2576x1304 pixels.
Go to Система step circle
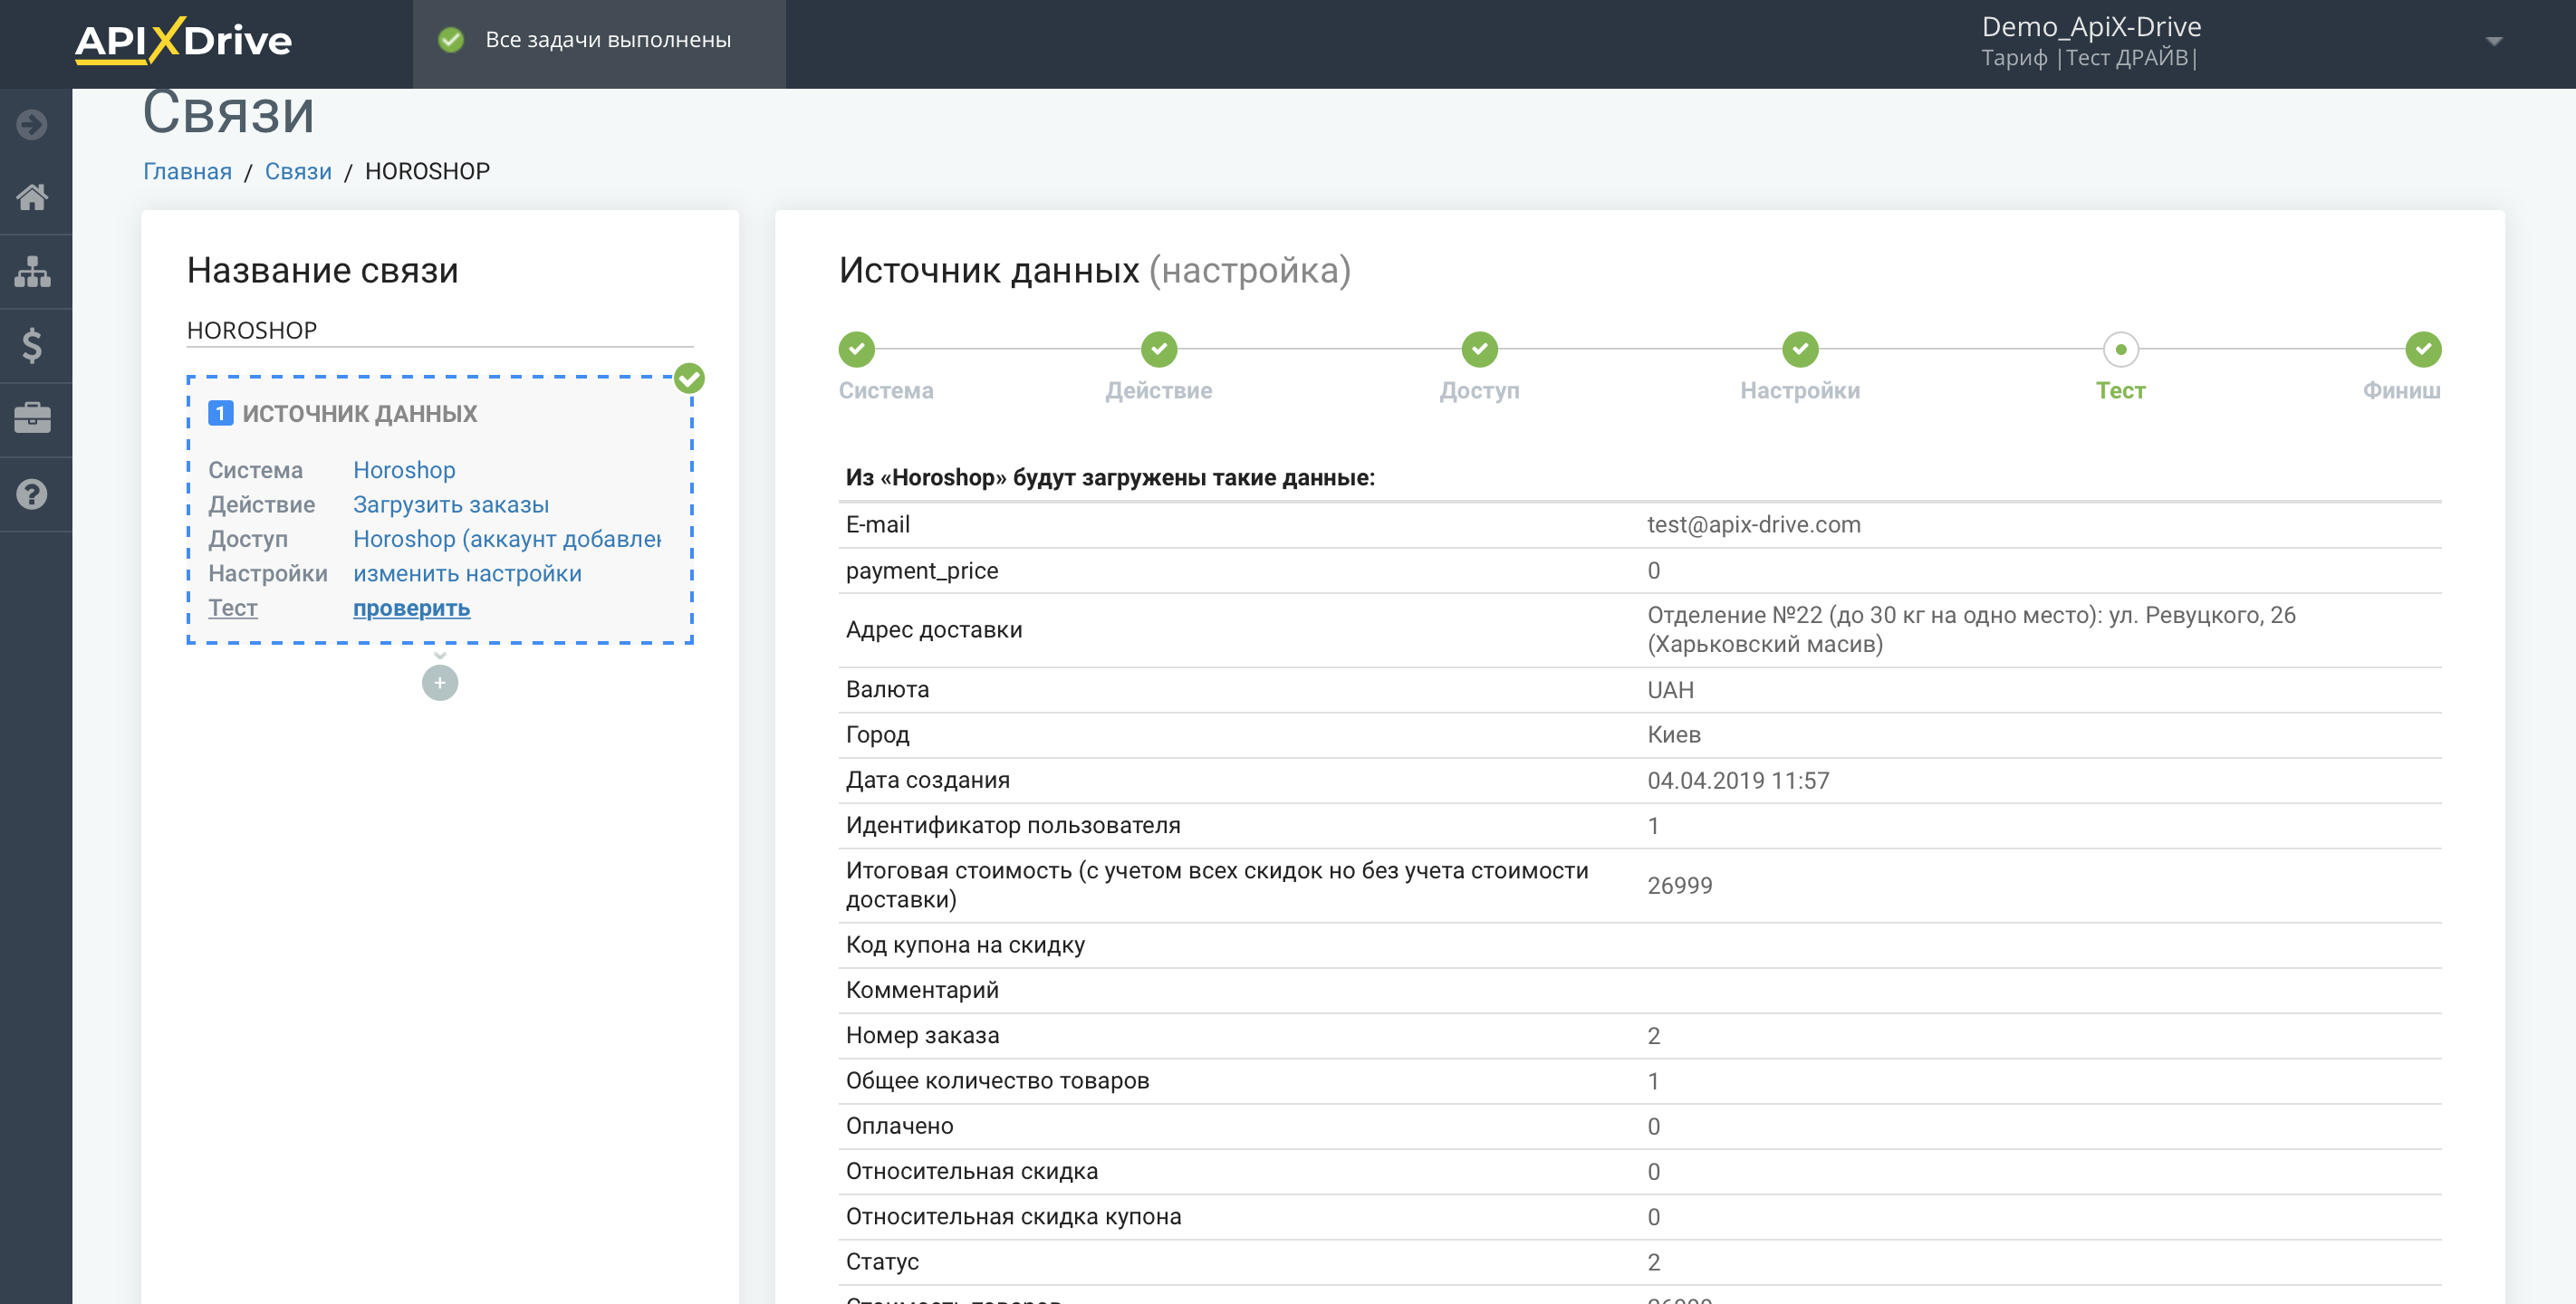click(x=856, y=349)
